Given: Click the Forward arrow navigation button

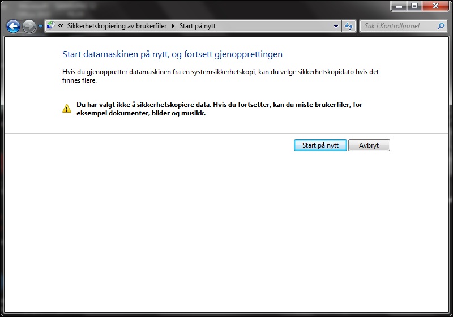Looking at the screenshot, I should coord(29,27).
